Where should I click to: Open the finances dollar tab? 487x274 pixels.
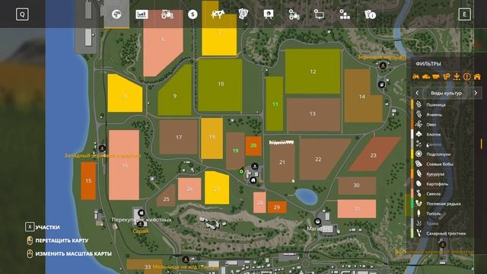click(x=193, y=14)
